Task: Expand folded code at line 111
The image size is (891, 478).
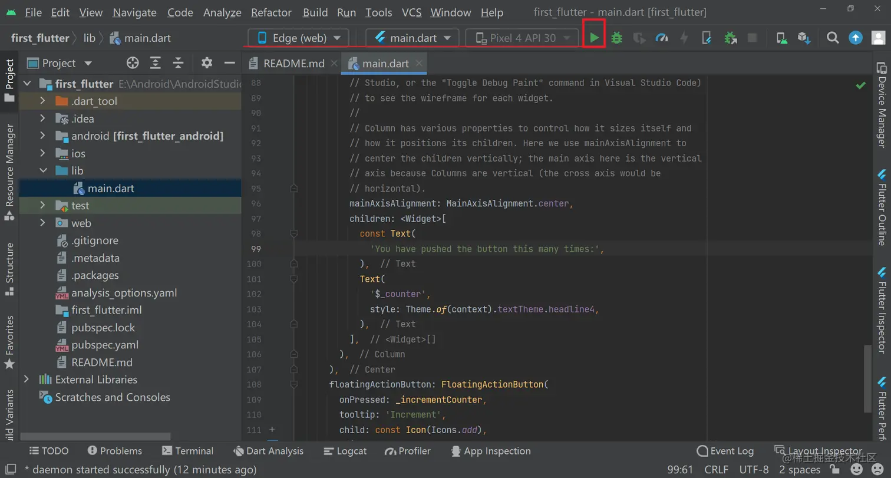Action: (x=272, y=430)
